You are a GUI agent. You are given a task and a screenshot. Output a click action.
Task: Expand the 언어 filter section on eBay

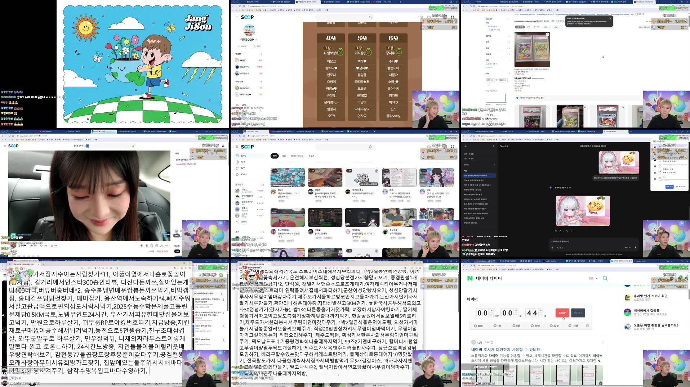coord(509,42)
